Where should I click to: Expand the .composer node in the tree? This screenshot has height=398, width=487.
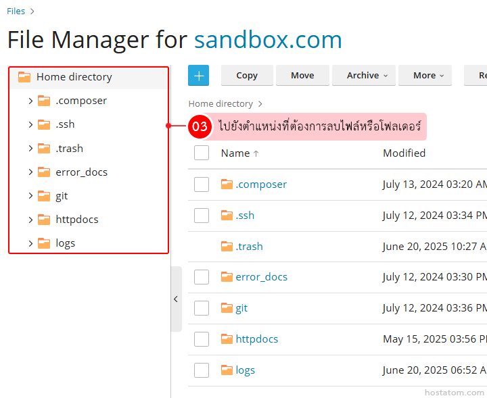30,101
